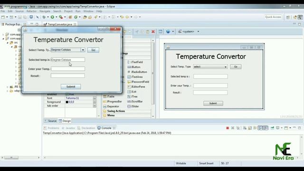Select JTextField in the palette
304x171 pixels.
click(135, 62)
